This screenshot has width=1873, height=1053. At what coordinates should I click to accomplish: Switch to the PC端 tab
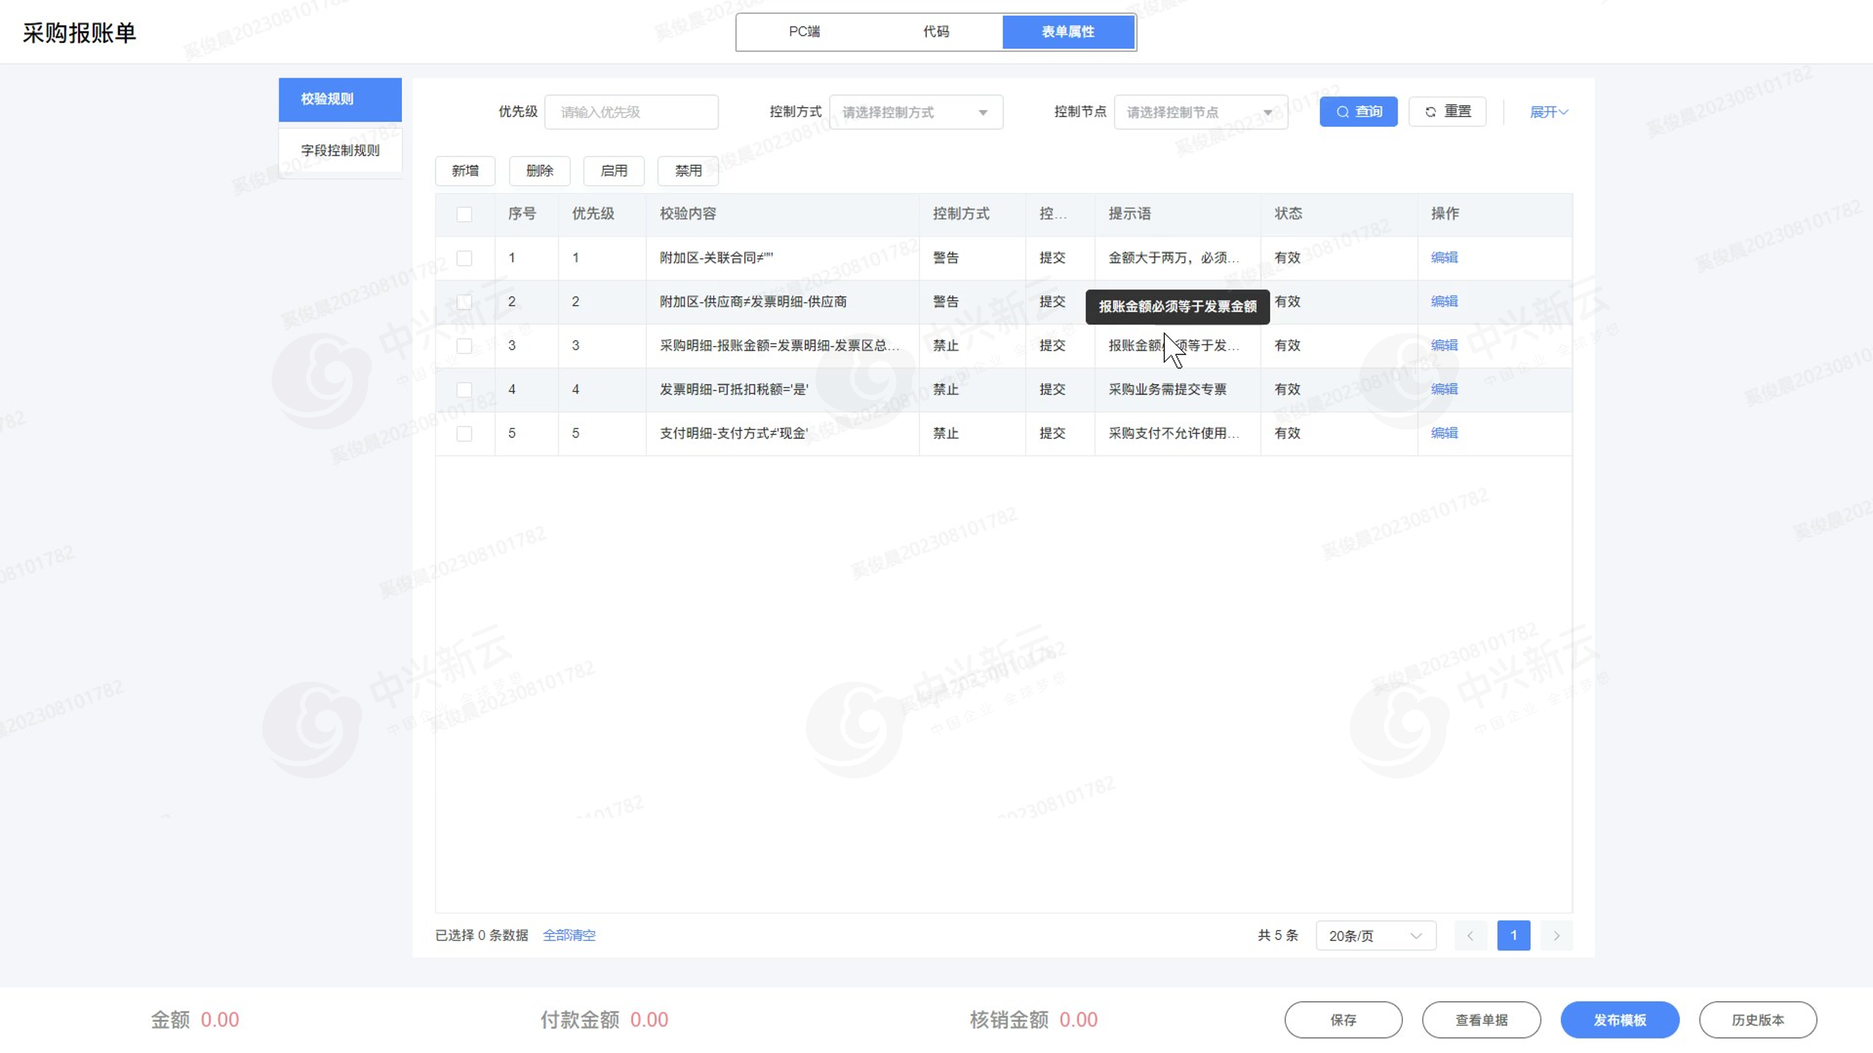pyautogui.click(x=803, y=31)
